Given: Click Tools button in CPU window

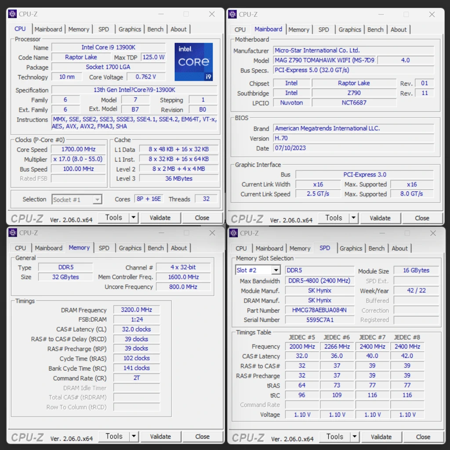Looking at the screenshot, I should 114,218.
